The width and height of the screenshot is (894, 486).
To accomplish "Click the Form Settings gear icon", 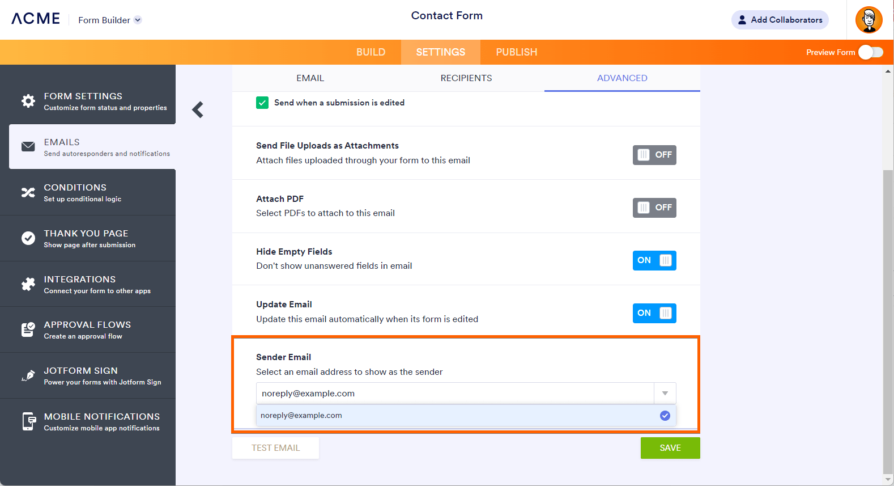I will click(x=28, y=101).
